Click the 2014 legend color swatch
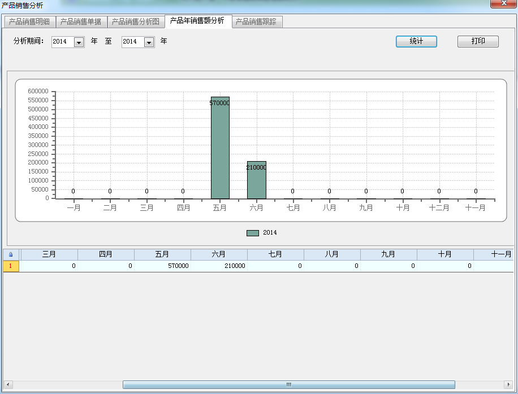Image resolution: width=518 pixels, height=394 pixels. point(253,233)
